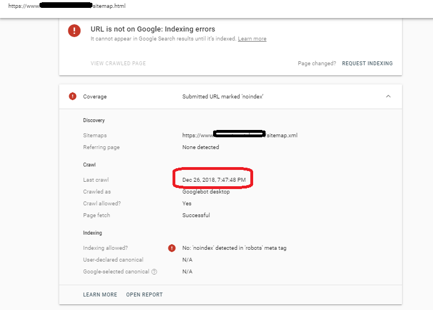Select the Dec 26, 2018 last crawl date

coord(214,179)
